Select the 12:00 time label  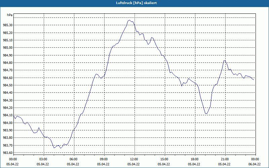tap(135, 159)
